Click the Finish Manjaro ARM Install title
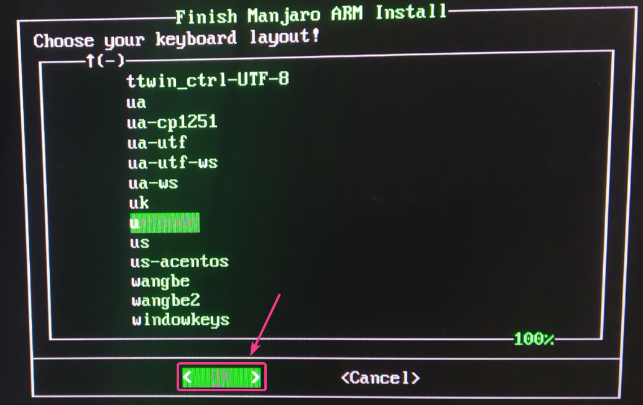 pos(312,14)
